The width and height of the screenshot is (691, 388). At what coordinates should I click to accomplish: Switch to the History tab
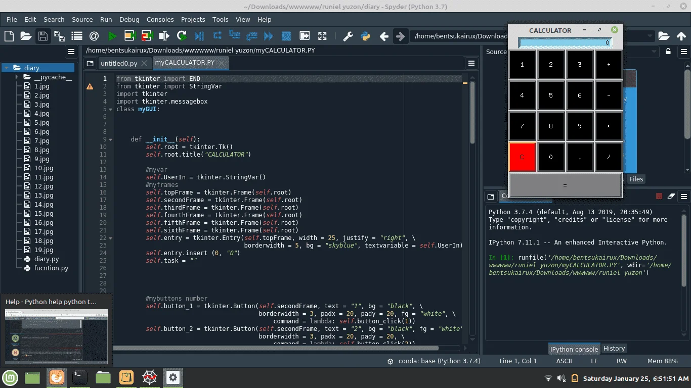[x=614, y=349]
